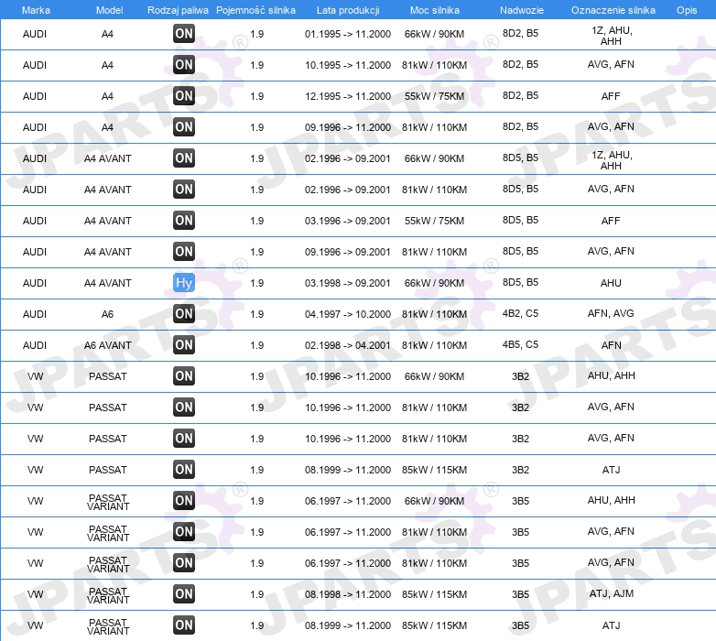
Task: Click engine code '1Z, AHU, AHH' in 8D2 row
Action: tap(612, 36)
